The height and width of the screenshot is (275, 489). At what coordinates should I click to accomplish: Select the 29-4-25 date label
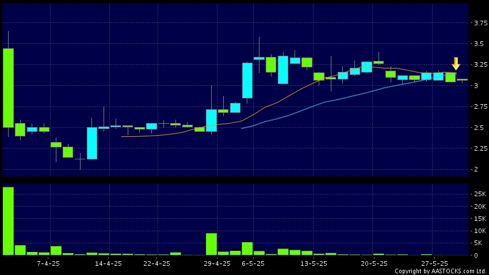click(x=217, y=263)
